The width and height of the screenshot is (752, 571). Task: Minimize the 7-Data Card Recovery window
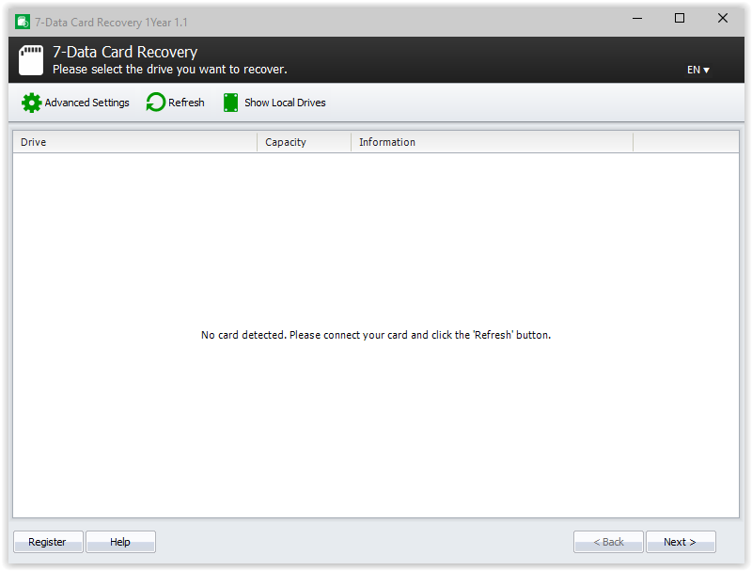coord(637,18)
